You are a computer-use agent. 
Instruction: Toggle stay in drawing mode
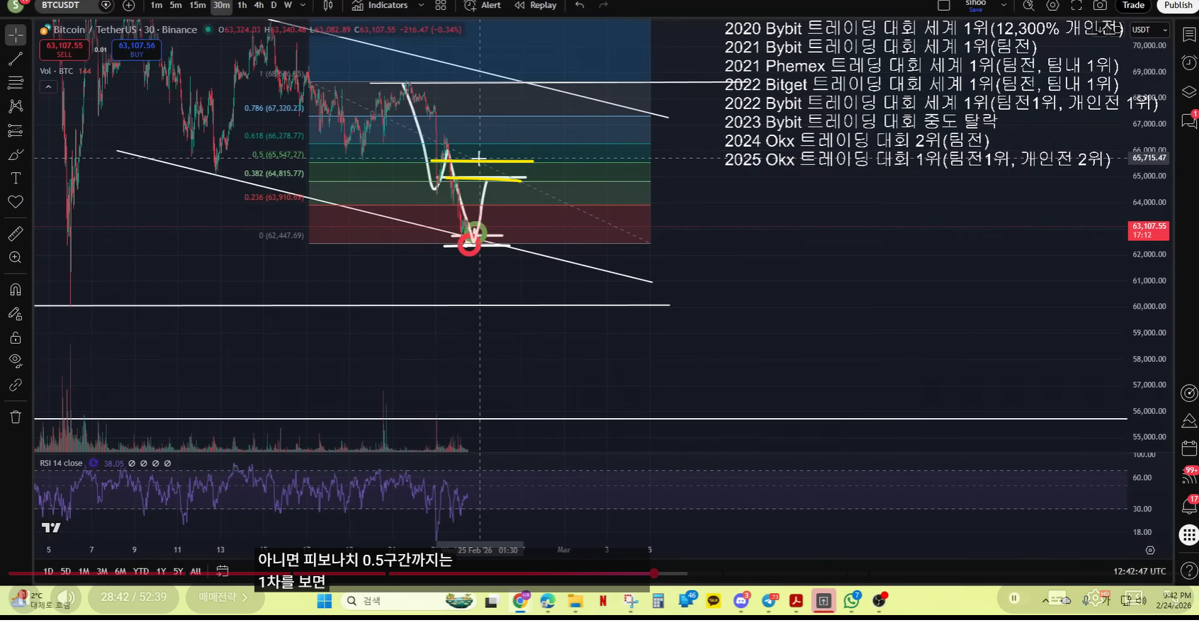[16, 313]
